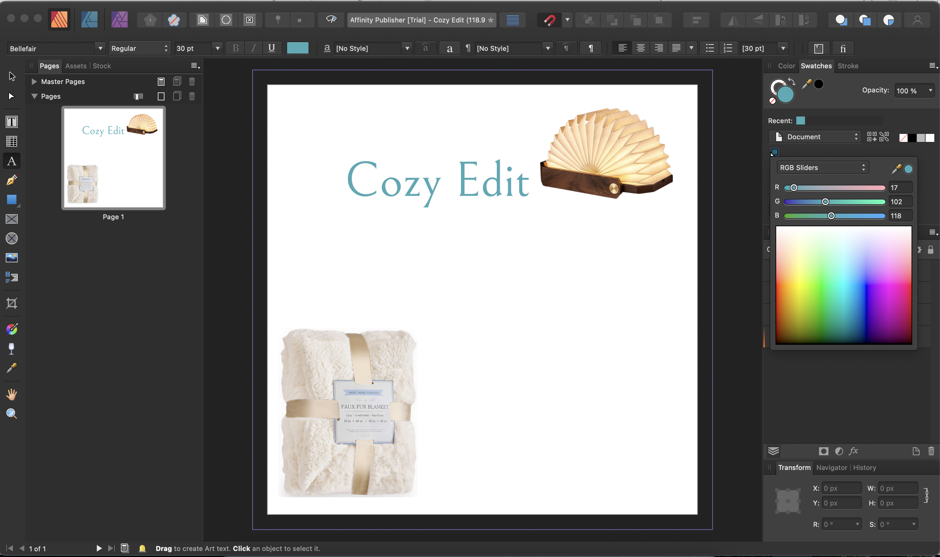Select the Move tool
940x557 pixels.
12,76
